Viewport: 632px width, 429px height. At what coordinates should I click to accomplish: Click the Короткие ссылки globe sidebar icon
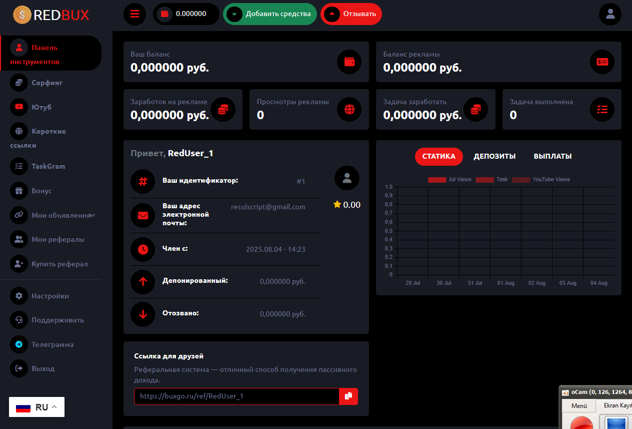[19, 131]
